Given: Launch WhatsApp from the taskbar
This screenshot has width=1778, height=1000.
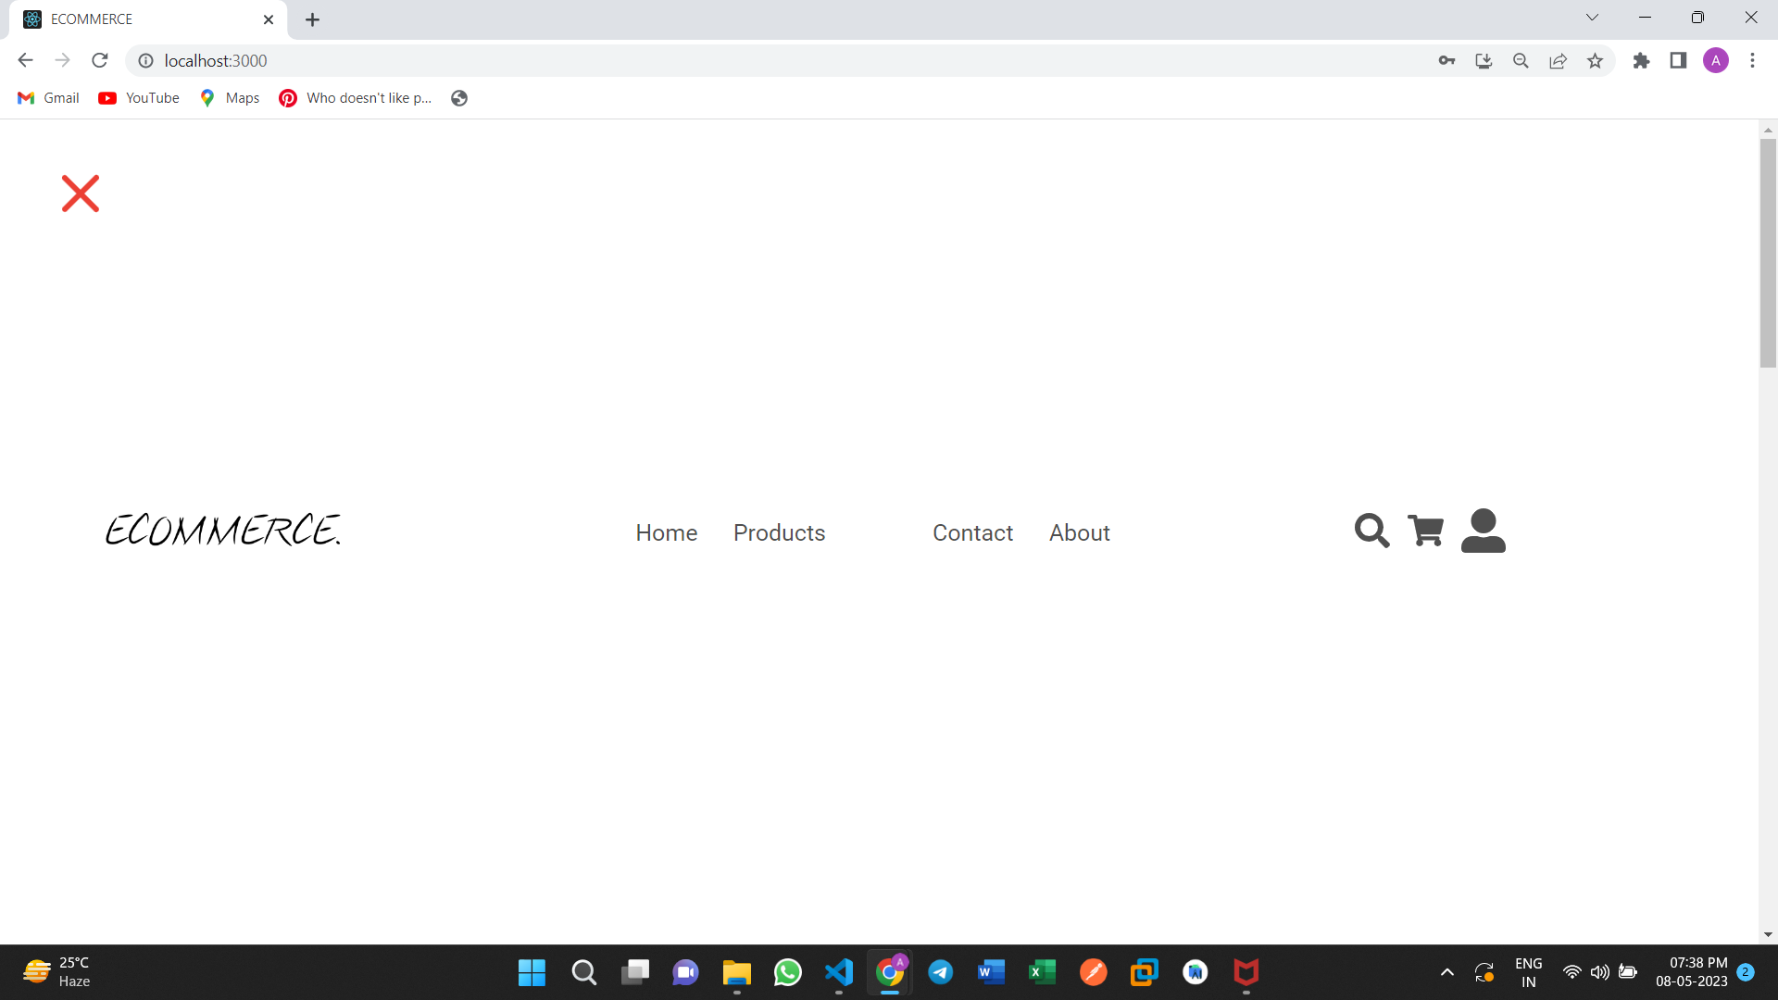Looking at the screenshot, I should 787,972.
